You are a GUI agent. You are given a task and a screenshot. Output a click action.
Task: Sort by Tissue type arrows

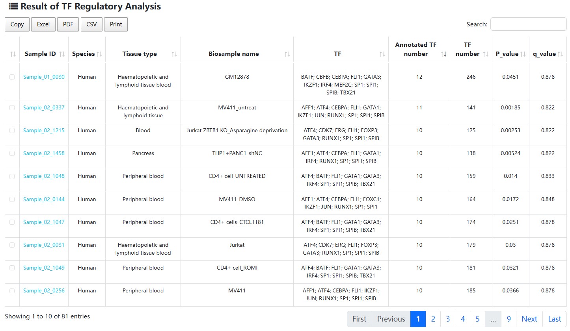click(174, 54)
